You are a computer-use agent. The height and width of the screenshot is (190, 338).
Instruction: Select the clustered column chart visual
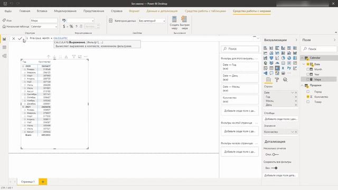pos(283,48)
